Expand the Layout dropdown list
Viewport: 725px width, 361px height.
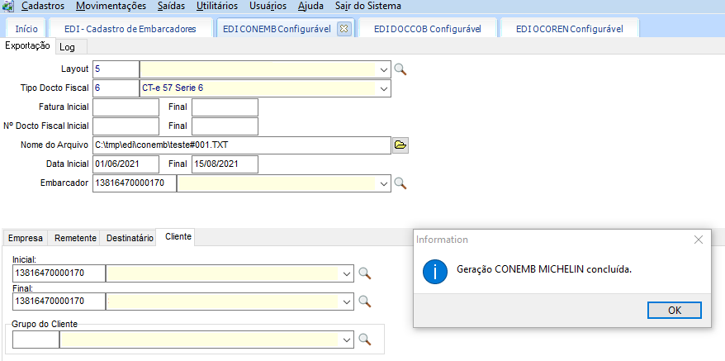click(384, 69)
